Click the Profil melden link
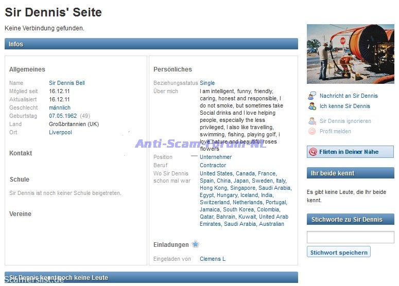Screen dimensions: 399x286 pyautogui.click(x=335, y=131)
